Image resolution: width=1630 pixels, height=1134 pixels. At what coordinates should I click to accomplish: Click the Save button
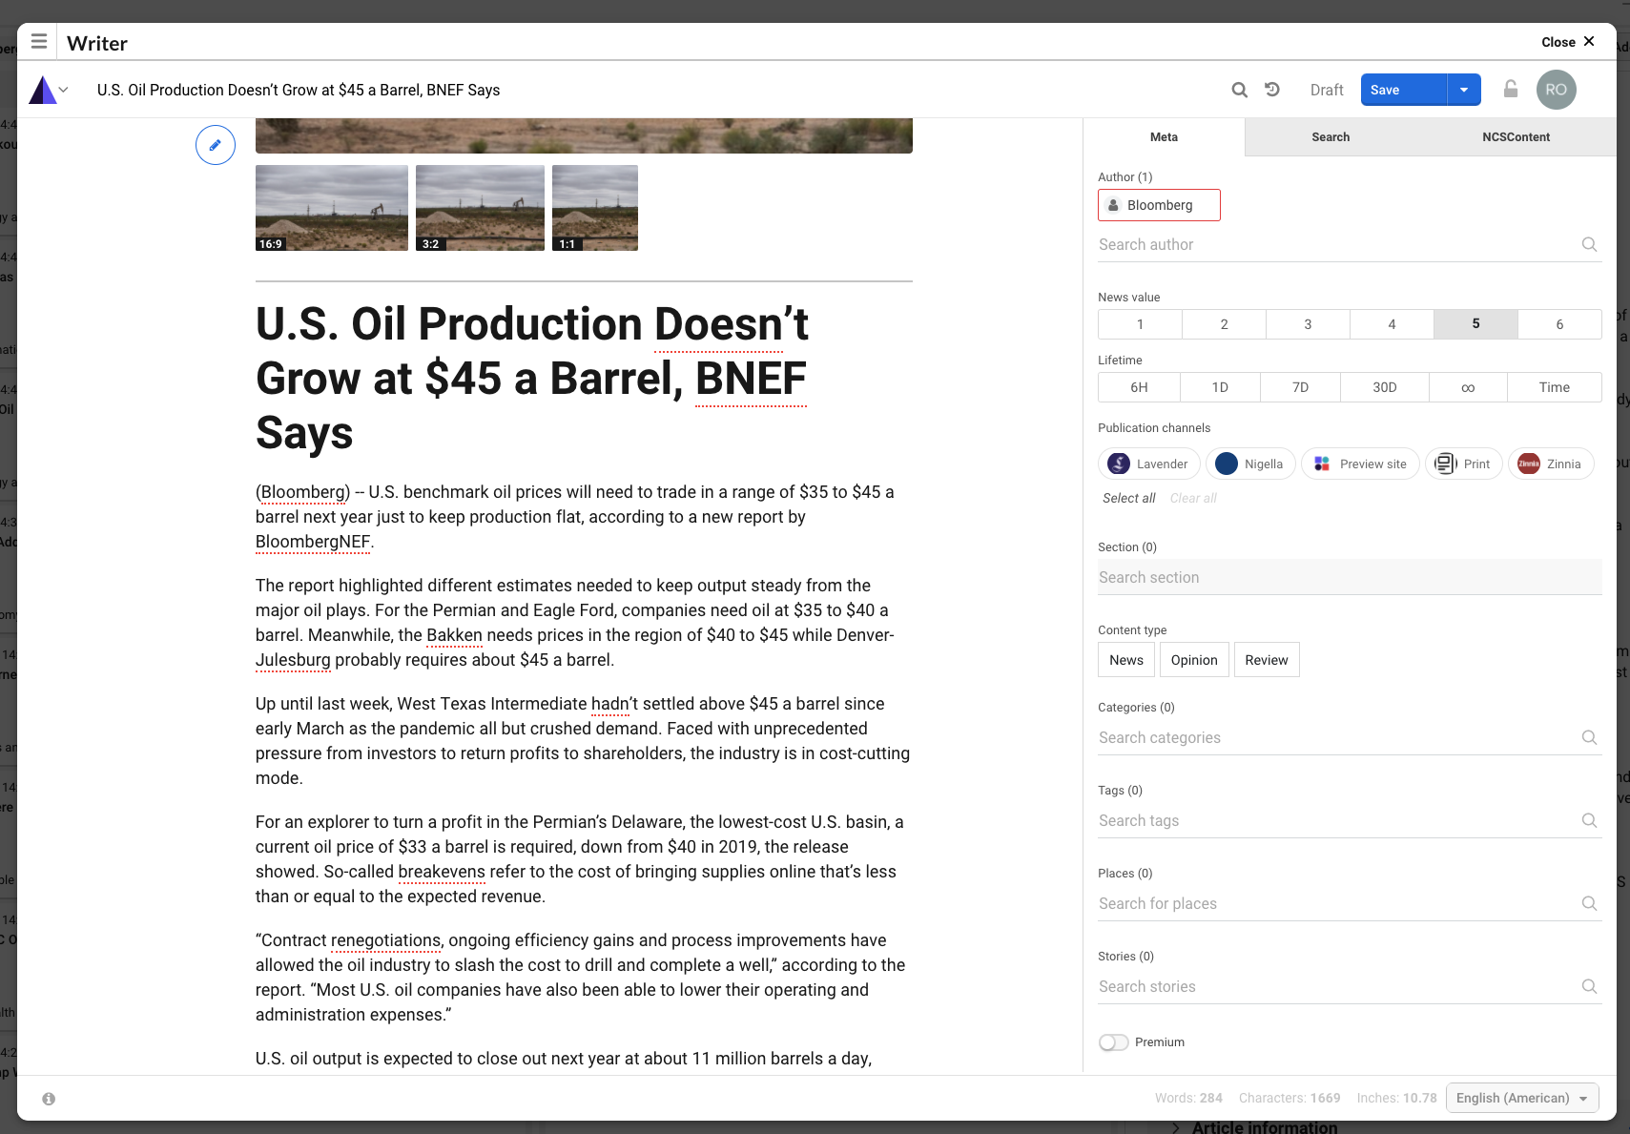[1403, 90]
